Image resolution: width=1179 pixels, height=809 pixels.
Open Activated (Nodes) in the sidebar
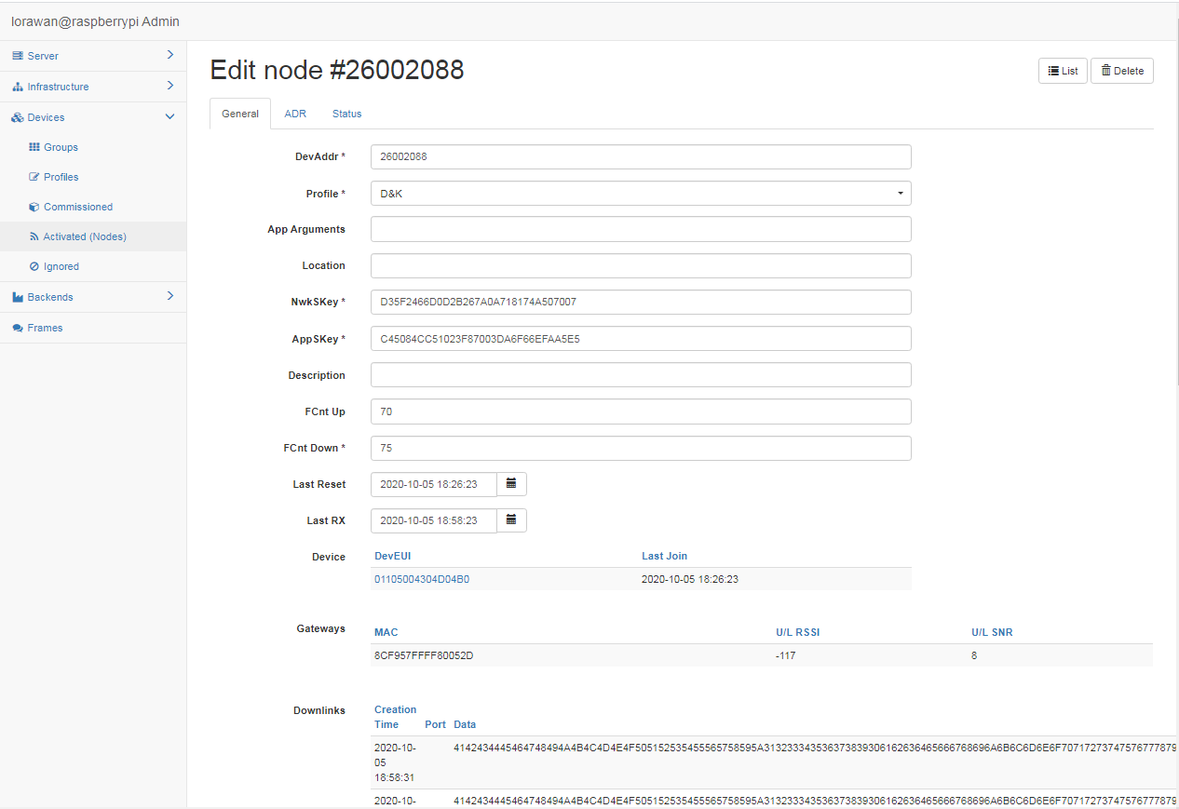(93, 236)
